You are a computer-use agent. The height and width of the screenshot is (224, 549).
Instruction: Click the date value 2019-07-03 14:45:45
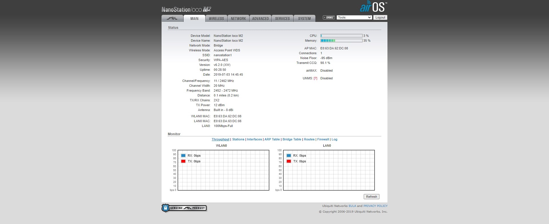[x=228, y=74]
